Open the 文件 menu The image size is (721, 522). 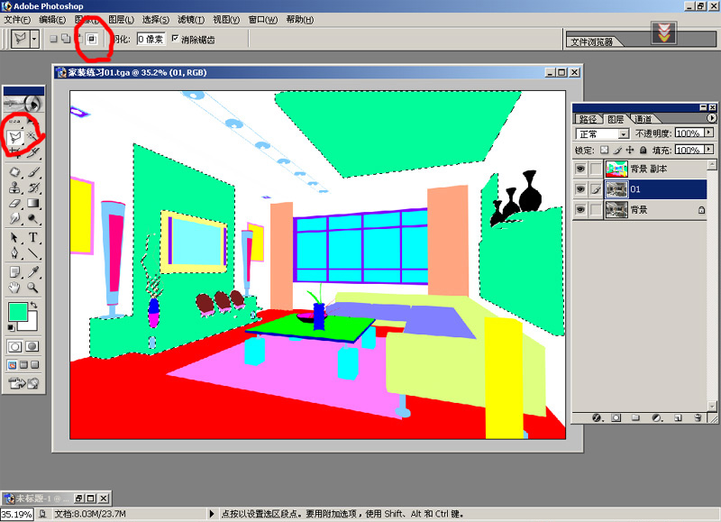[x=17, y=20]
